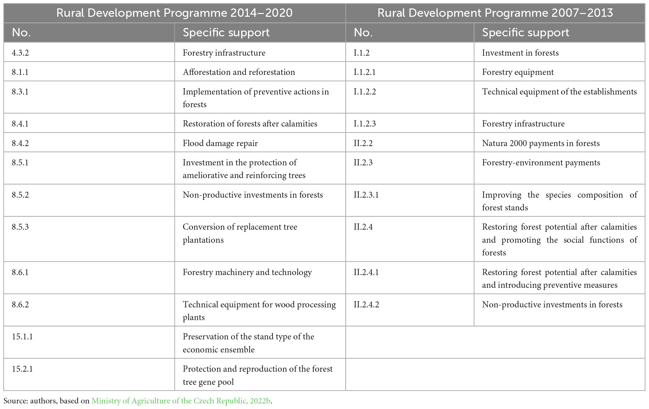Click cell number I.1.2.3
The width and height of the screenshot is (649, 409).
[x=410, y=123]
